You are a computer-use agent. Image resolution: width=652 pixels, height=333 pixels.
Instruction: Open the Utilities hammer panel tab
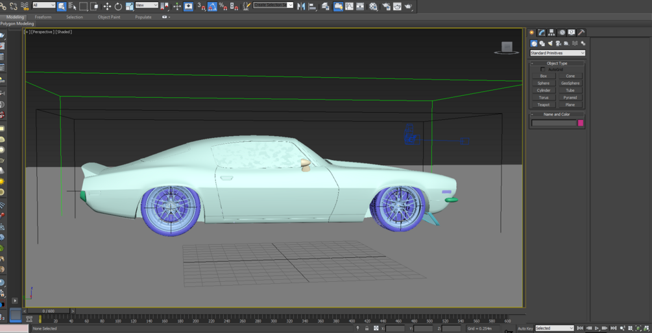pyautogui.click(x=581, y=32)
